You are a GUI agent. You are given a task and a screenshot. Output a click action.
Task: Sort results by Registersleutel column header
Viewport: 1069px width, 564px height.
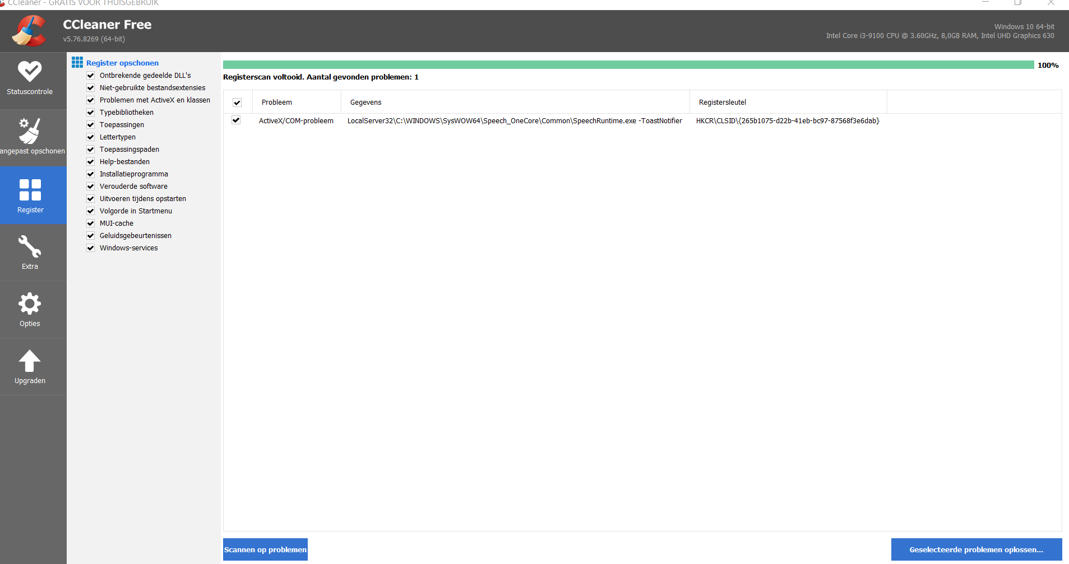tap(789, 102)
